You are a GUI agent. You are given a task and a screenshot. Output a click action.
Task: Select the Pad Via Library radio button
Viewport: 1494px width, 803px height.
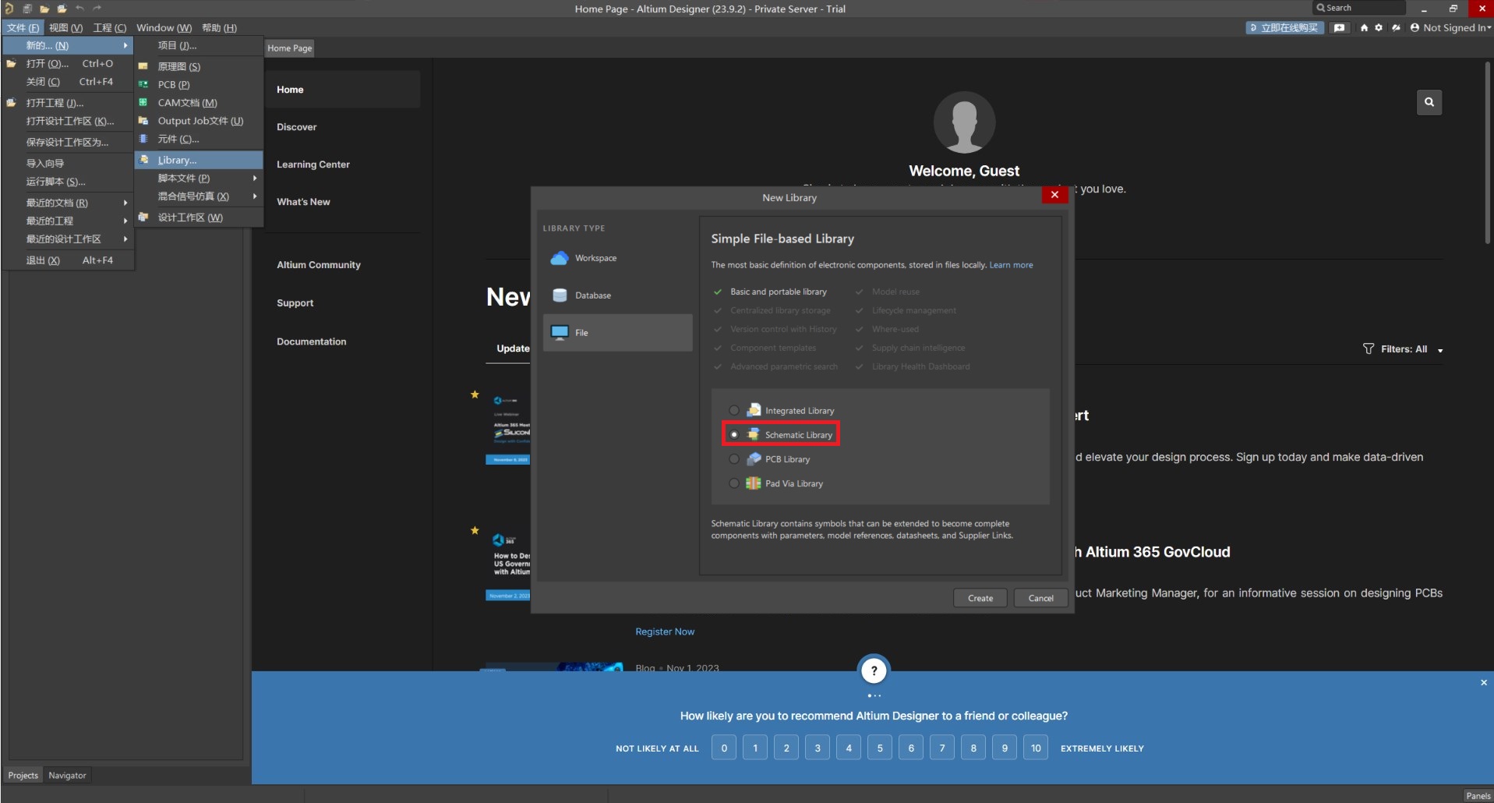tap(734, 483)
